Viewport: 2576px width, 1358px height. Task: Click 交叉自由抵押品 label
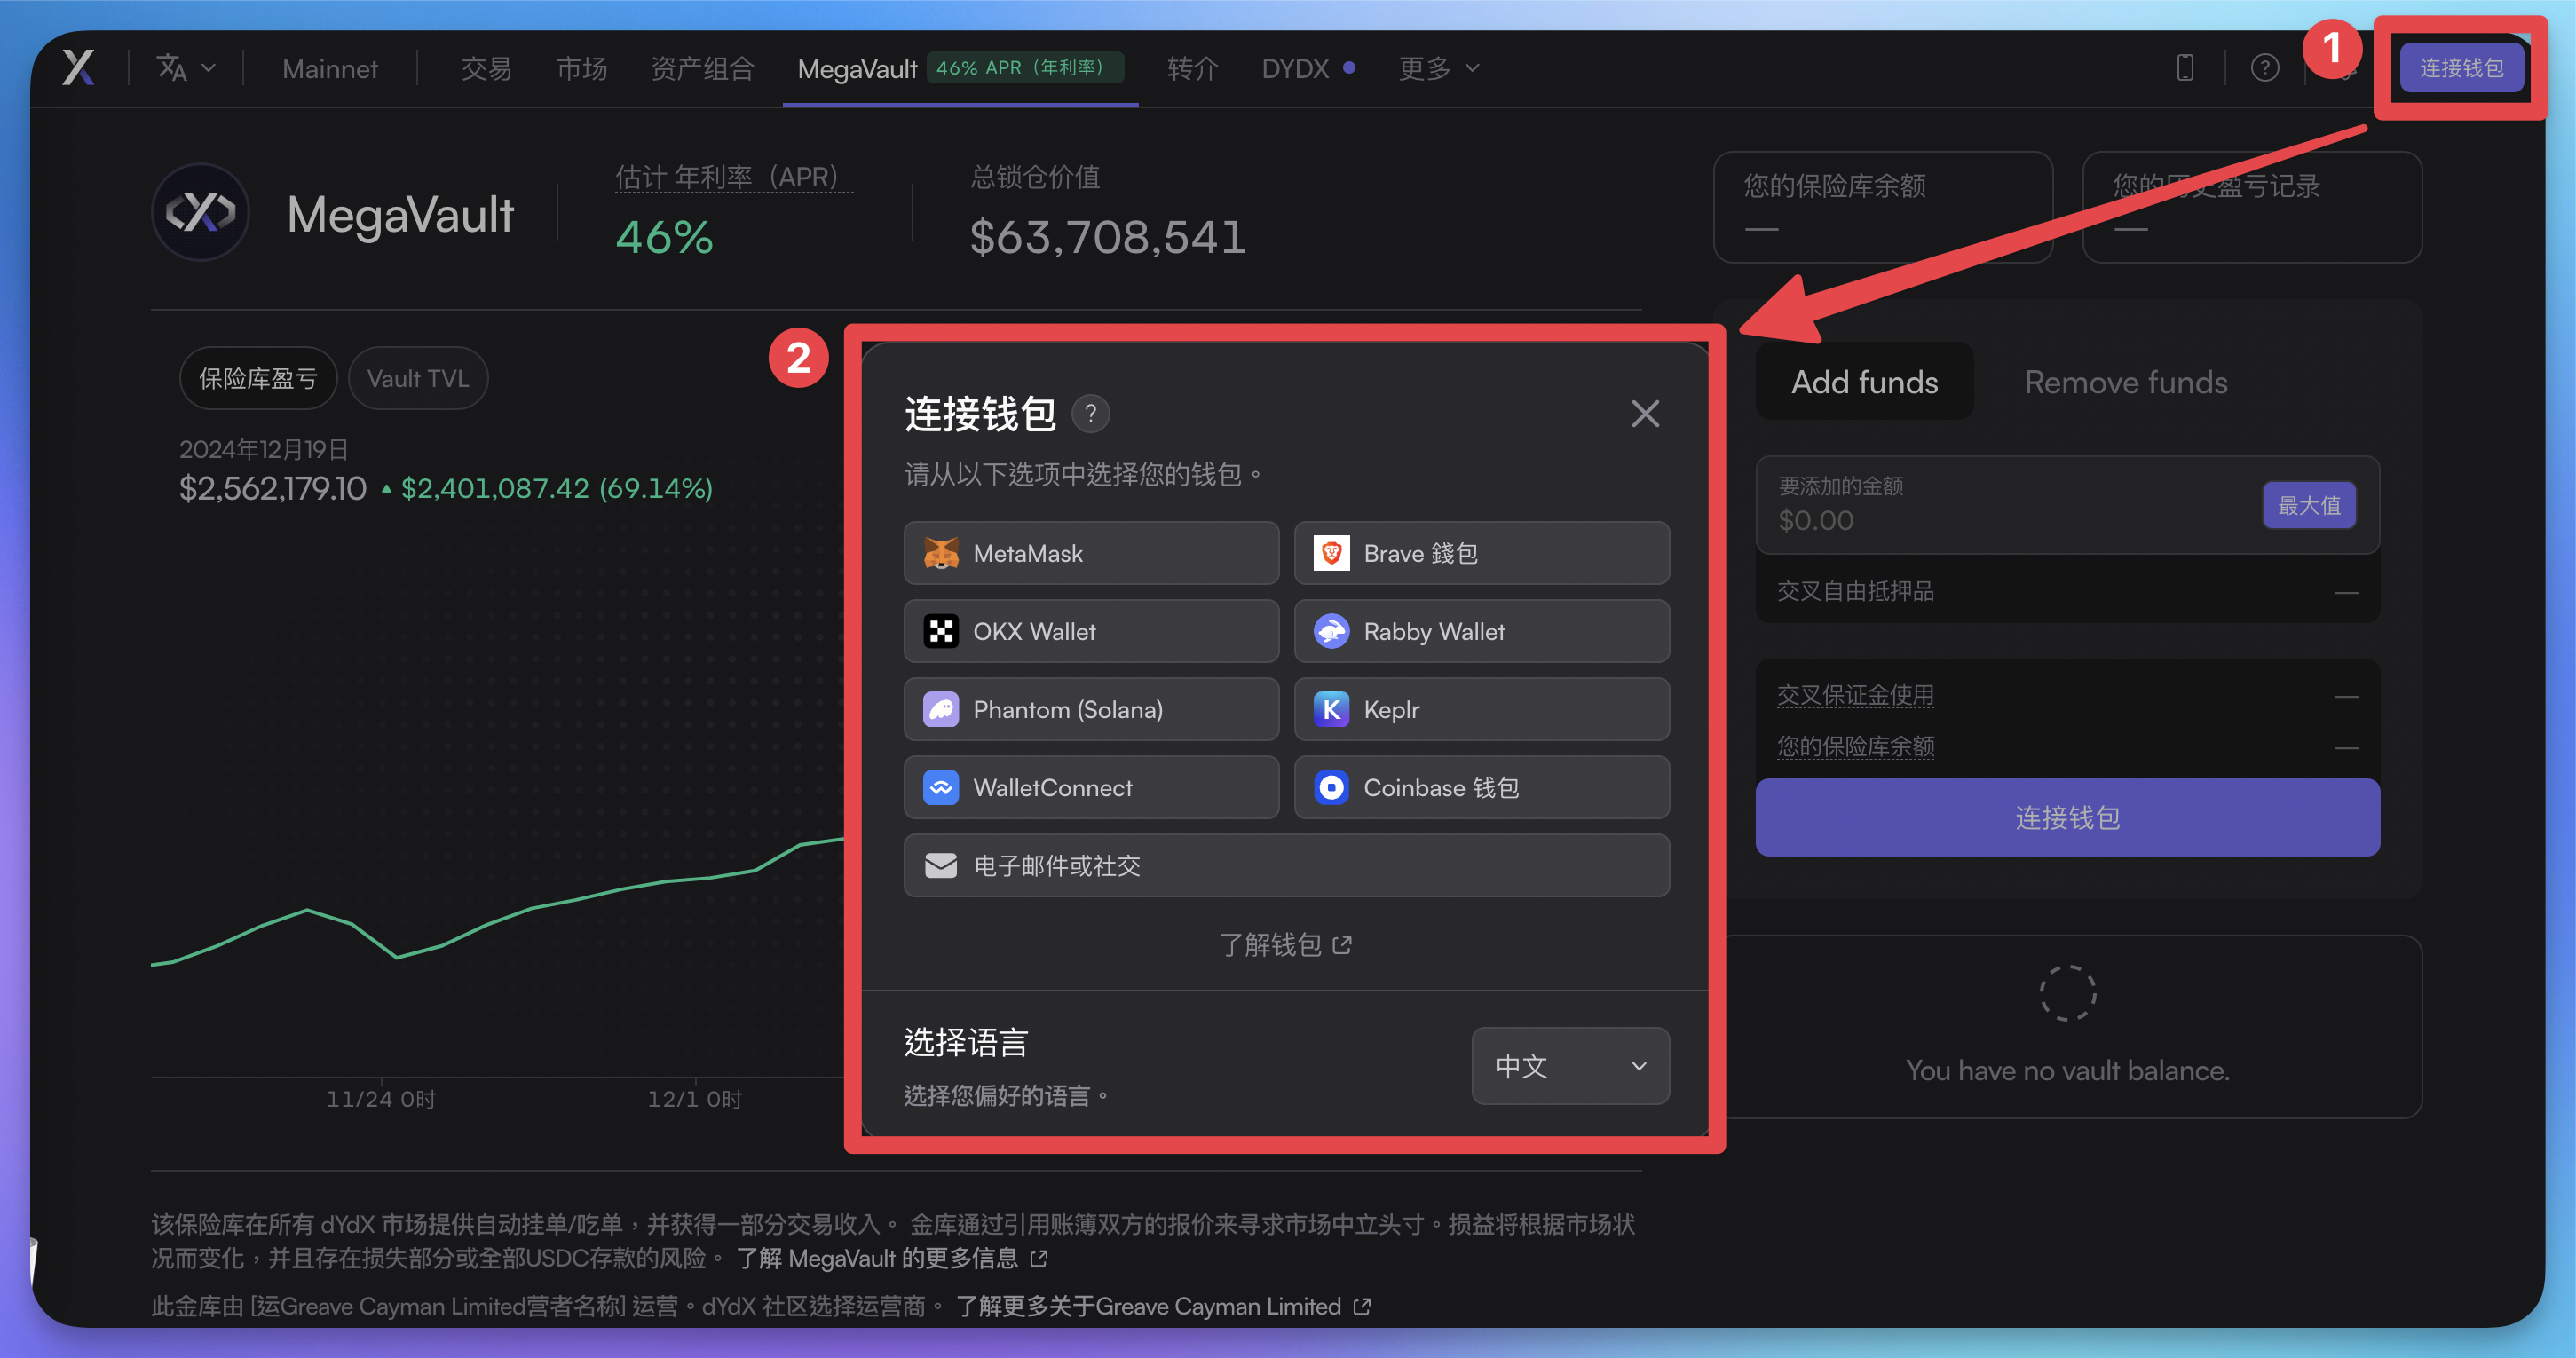point(1855,591)
